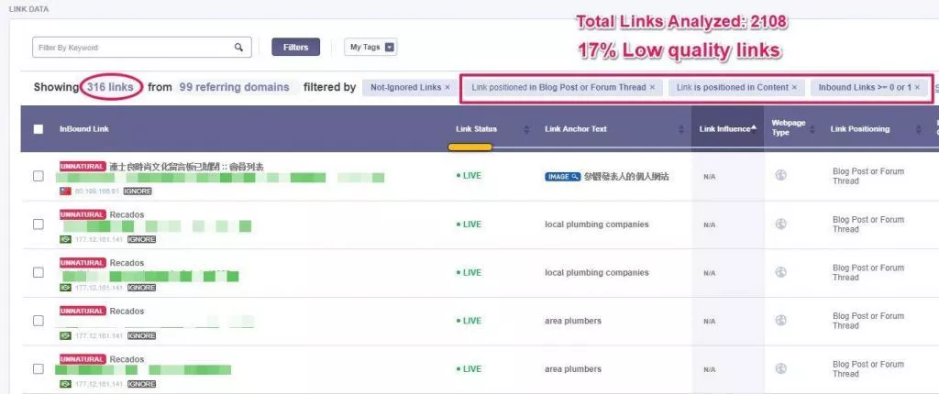Sort table by Link Positioning column header

pyautogui.click(x=860, y=129)
